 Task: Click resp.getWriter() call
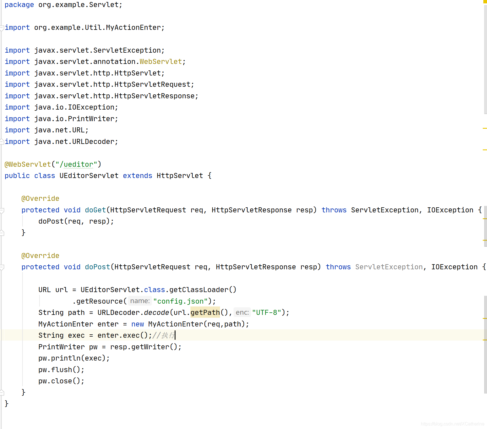click(x=144, y=347)
